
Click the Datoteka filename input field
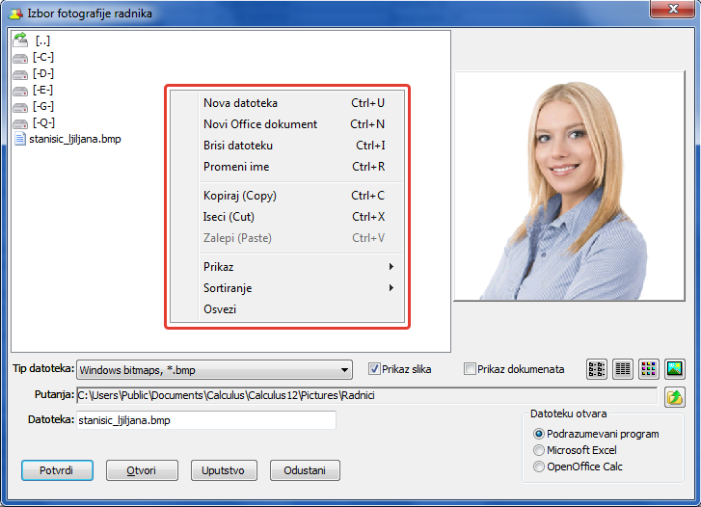[x=205, y=420]
